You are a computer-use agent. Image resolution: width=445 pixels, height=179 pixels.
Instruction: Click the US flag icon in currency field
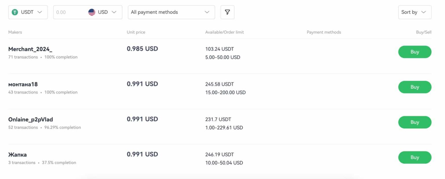pyautogui.click(x=92, y=12)
